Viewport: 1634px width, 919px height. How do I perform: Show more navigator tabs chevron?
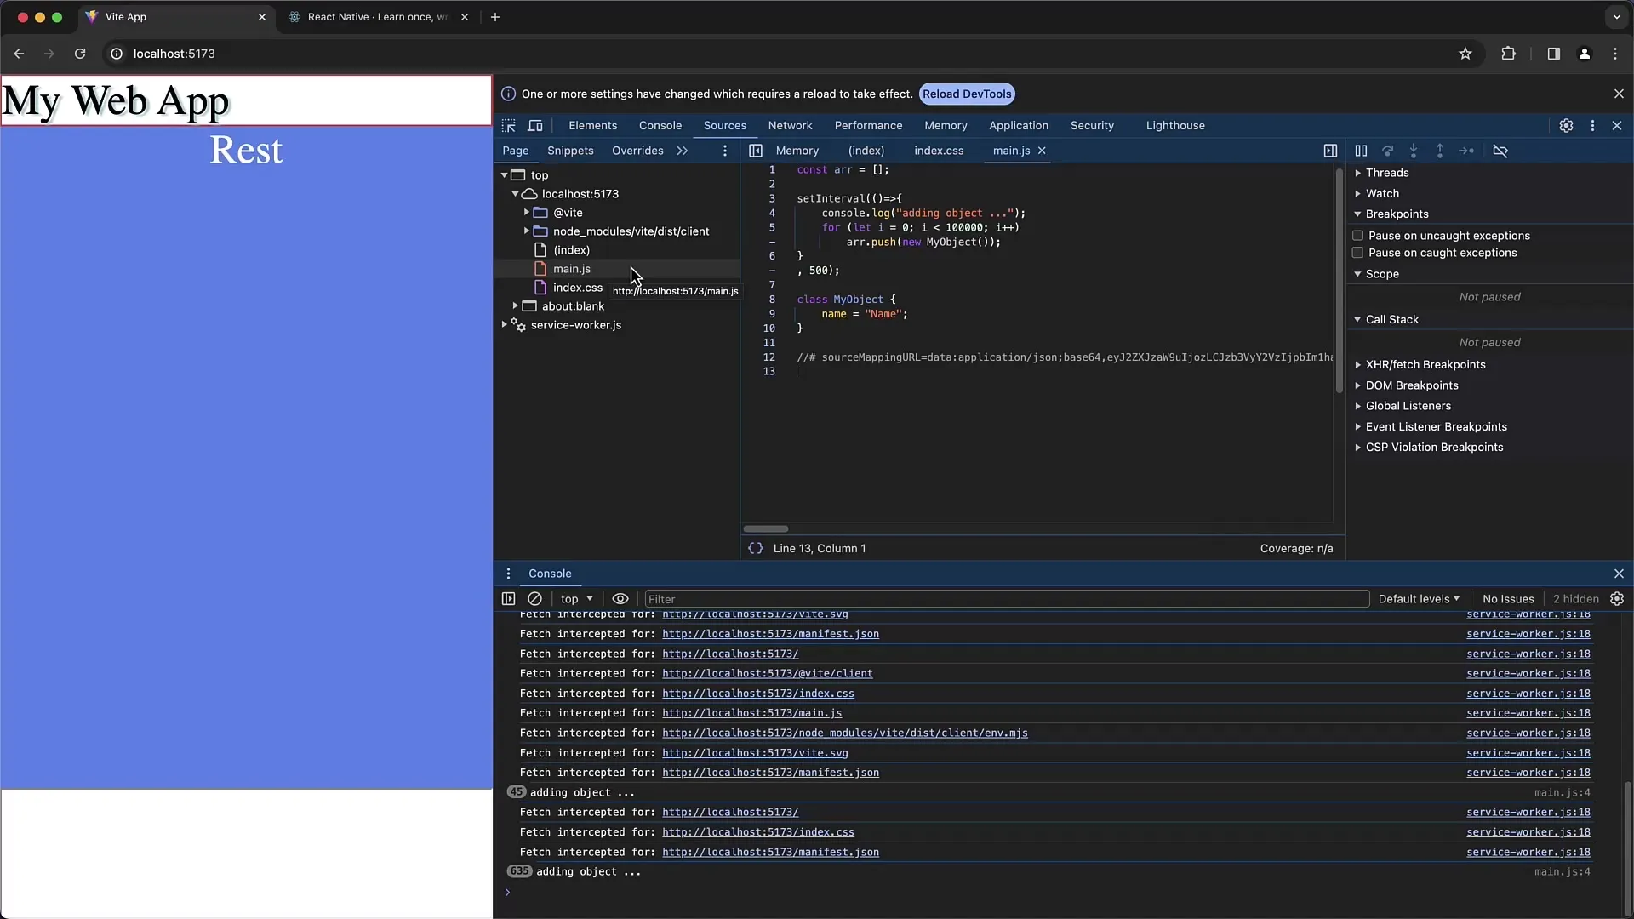click(x=683, y=151)
